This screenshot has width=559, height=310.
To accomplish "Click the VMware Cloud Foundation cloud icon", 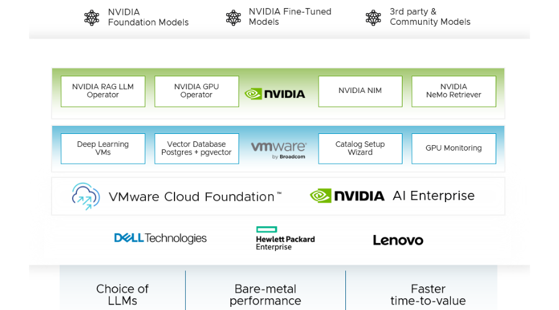I will coord(86,196).
